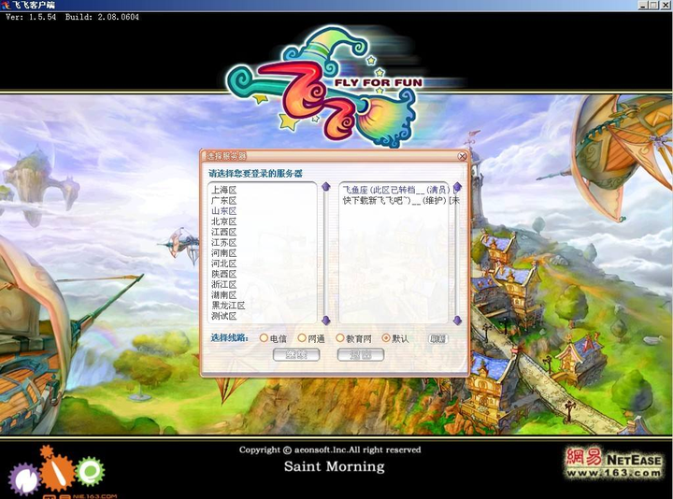Pick the 黑龙江区 region entry

228,306
